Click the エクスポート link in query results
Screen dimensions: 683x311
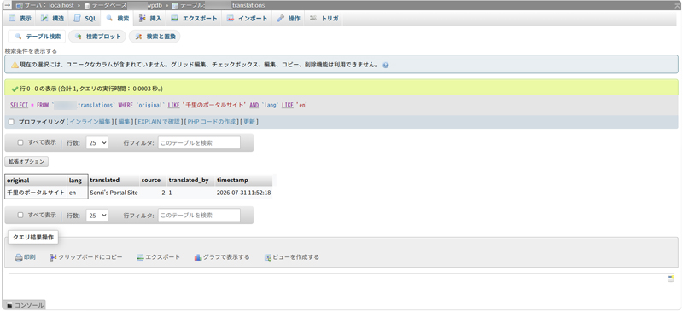coord(159,257)
